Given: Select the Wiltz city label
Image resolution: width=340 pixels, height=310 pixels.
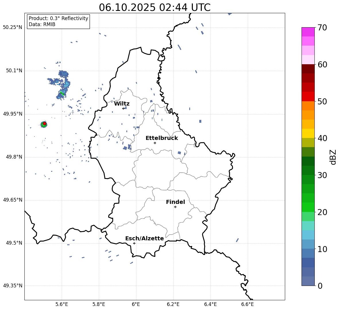Looking at the screenshot, I should pos(122,104).
